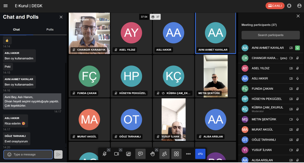Focus the Type a message field

tap(28, 155)
